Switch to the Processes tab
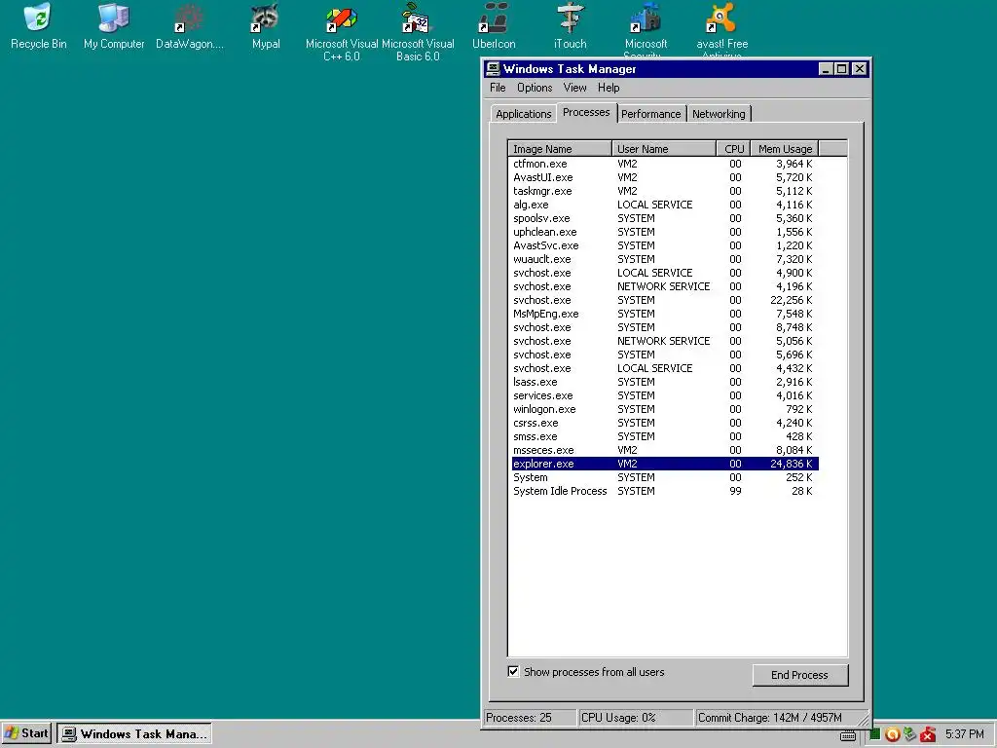 586,113
